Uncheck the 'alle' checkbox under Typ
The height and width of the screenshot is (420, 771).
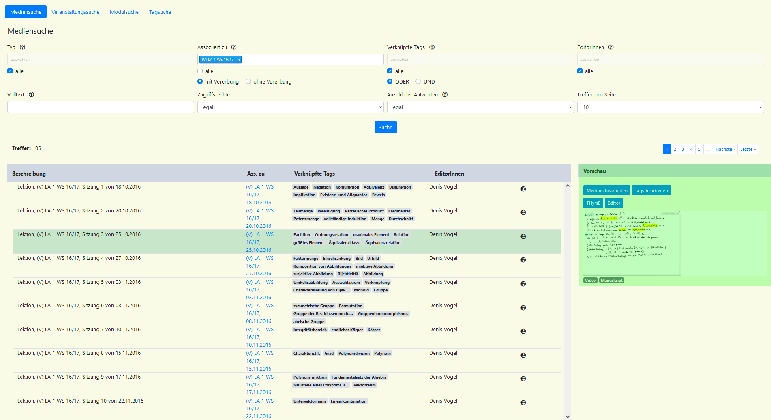10,71
